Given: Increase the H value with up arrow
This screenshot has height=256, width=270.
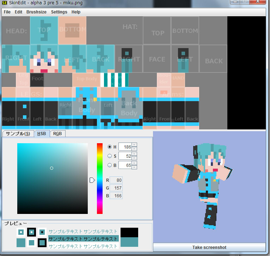Looking at the screenshot, I should tap(134, 145).
